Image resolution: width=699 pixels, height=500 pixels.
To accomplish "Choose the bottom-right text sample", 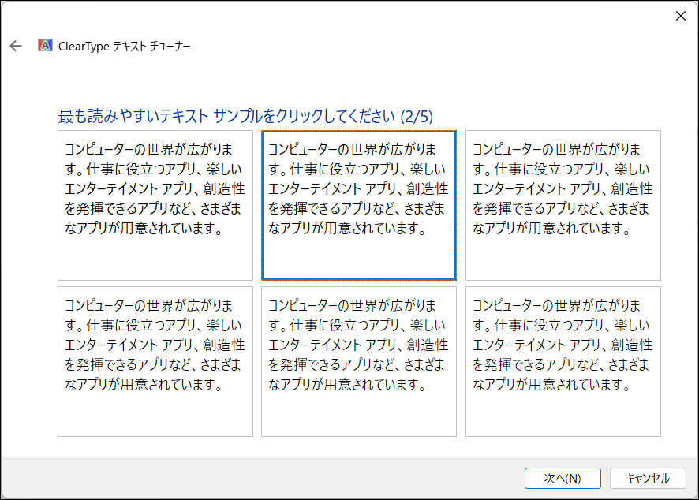I will click(563, 361).
